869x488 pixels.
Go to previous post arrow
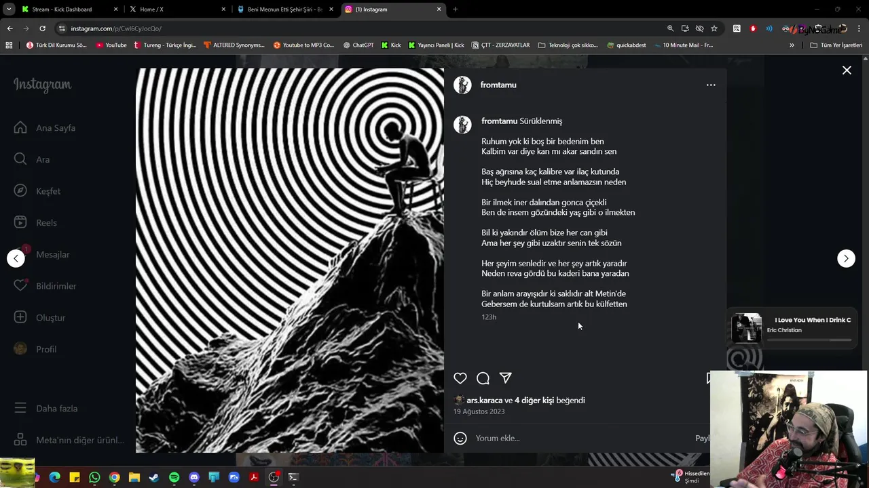point(16,258)
